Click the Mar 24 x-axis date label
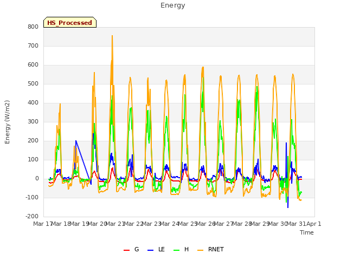This screenshot has height=260, width=347. (x=169, y=224)
